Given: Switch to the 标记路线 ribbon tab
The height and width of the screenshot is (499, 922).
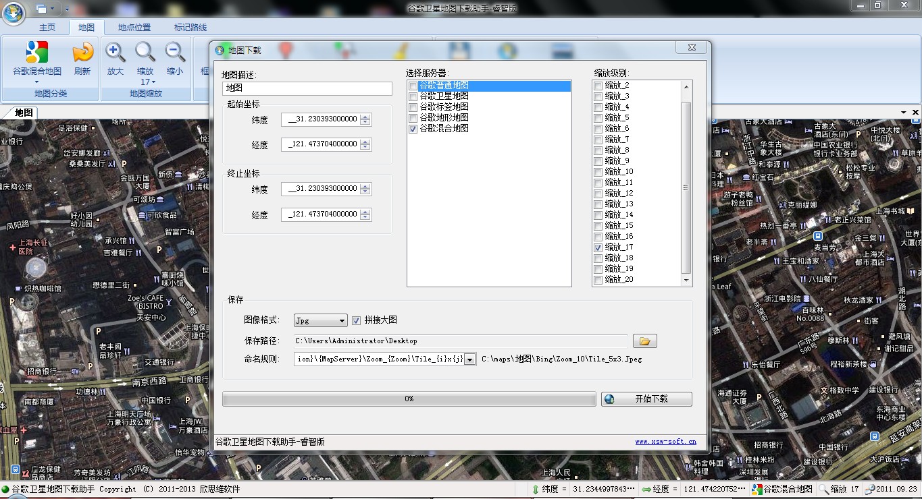Looking at the screenshot, I should [190, 28].
